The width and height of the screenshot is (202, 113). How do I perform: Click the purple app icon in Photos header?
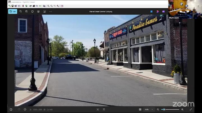tap(164, 11)
